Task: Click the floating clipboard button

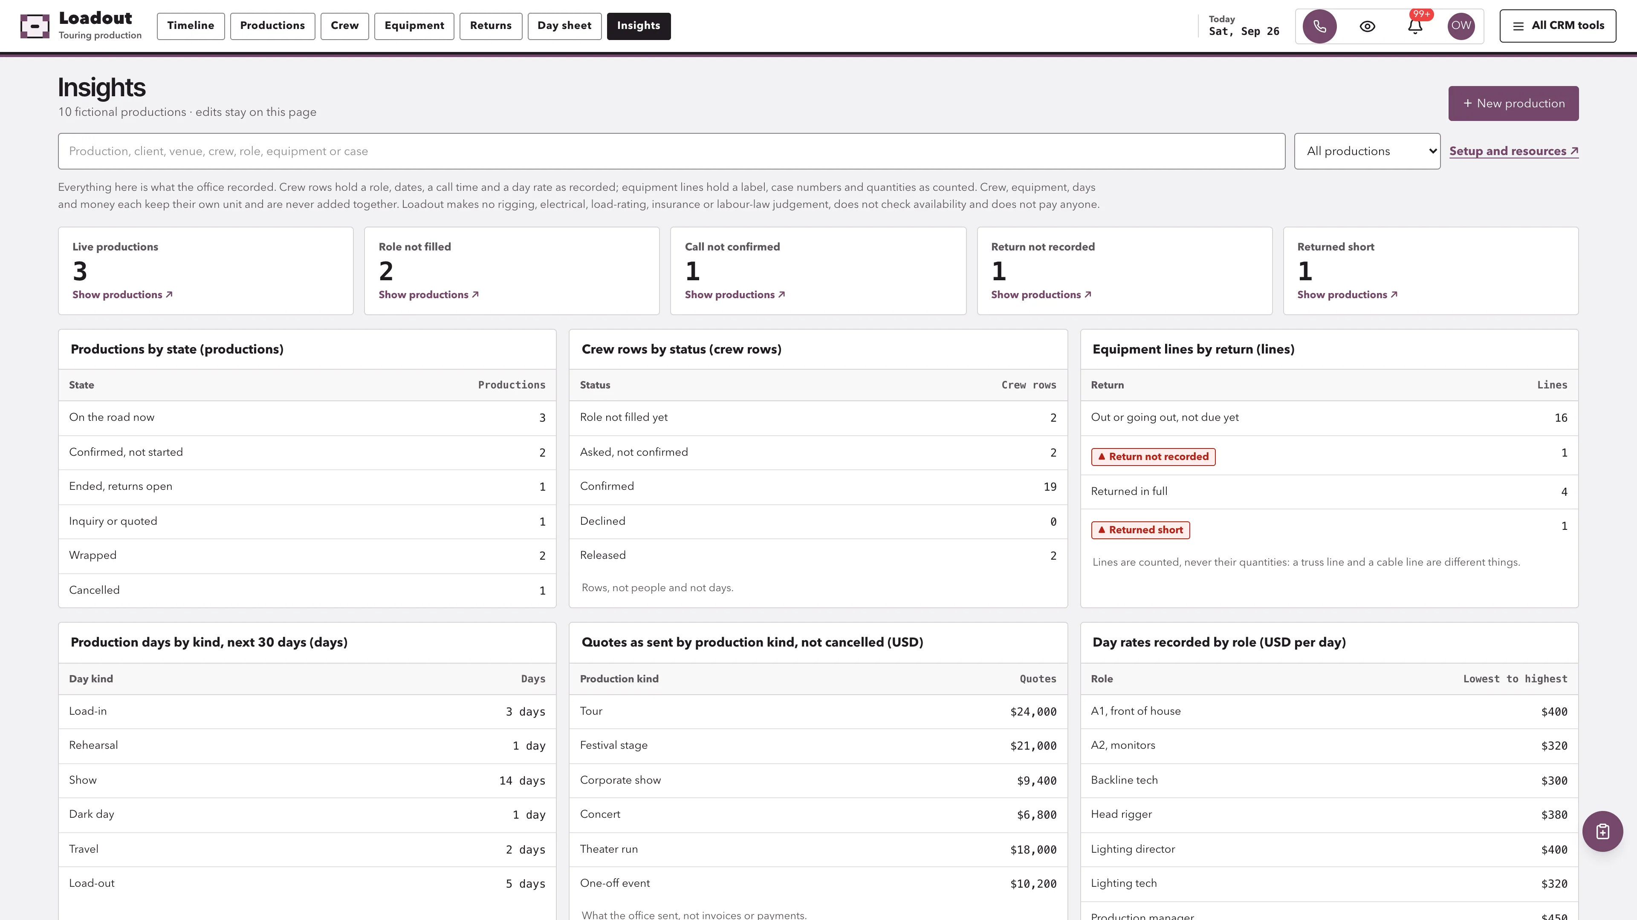Action: click(x=1602, y=831)
